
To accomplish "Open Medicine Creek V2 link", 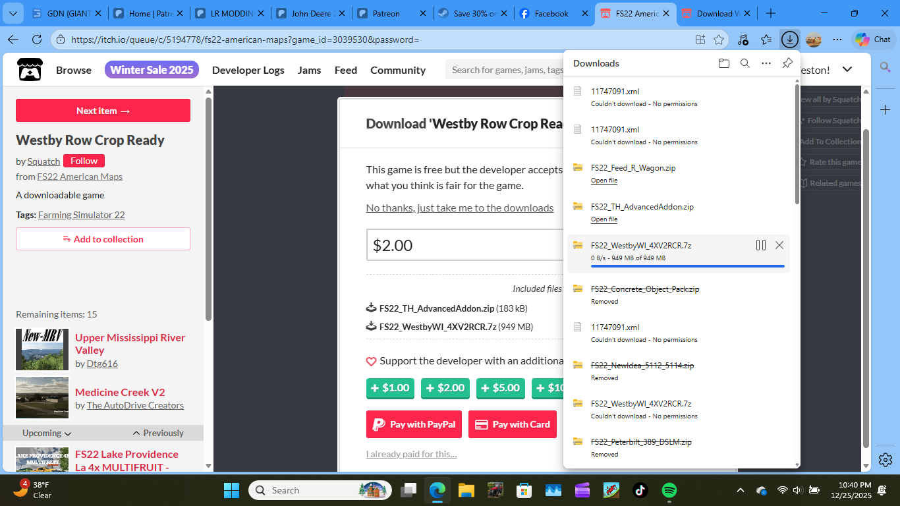I will point(120,392).
